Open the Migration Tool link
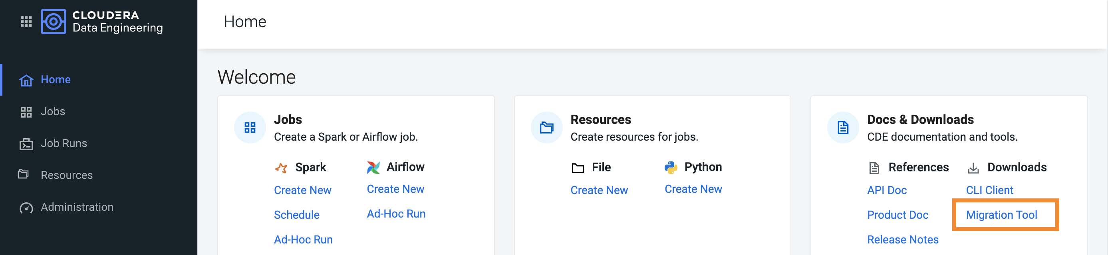Image resolution: width=1108 pixels, height=255 pixels. [x=1001, y=215]
